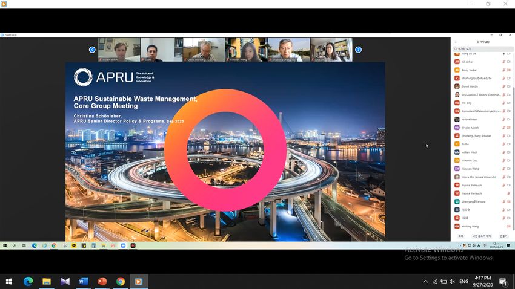515x289 pixels.
Task: Toggle Xiaonan Wang's muted microphone icon
Action: point(503,169)
